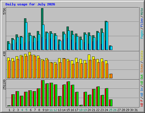Click the green kB out bar for day 25
145x113 pixels.
[111, 103]
